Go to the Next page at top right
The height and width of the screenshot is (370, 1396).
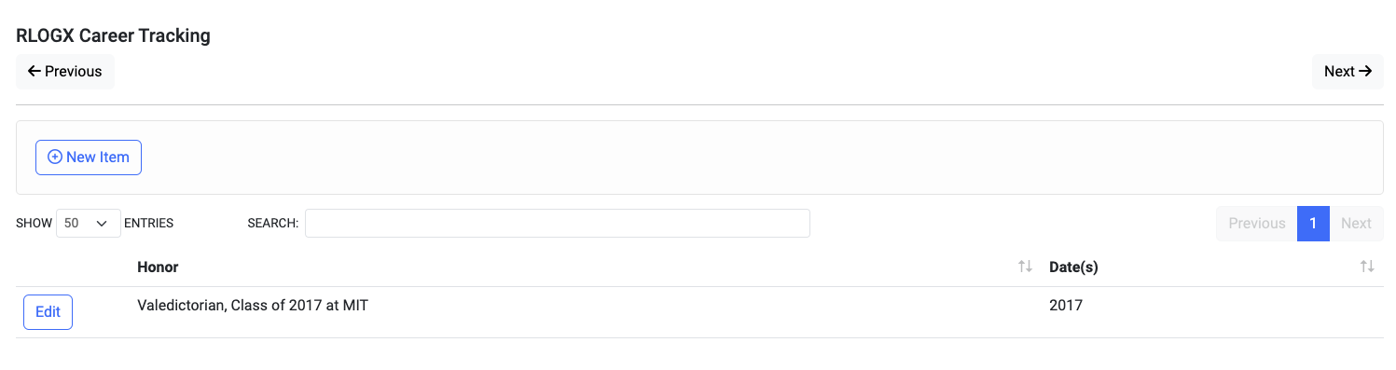click(x=1348, y=72)
